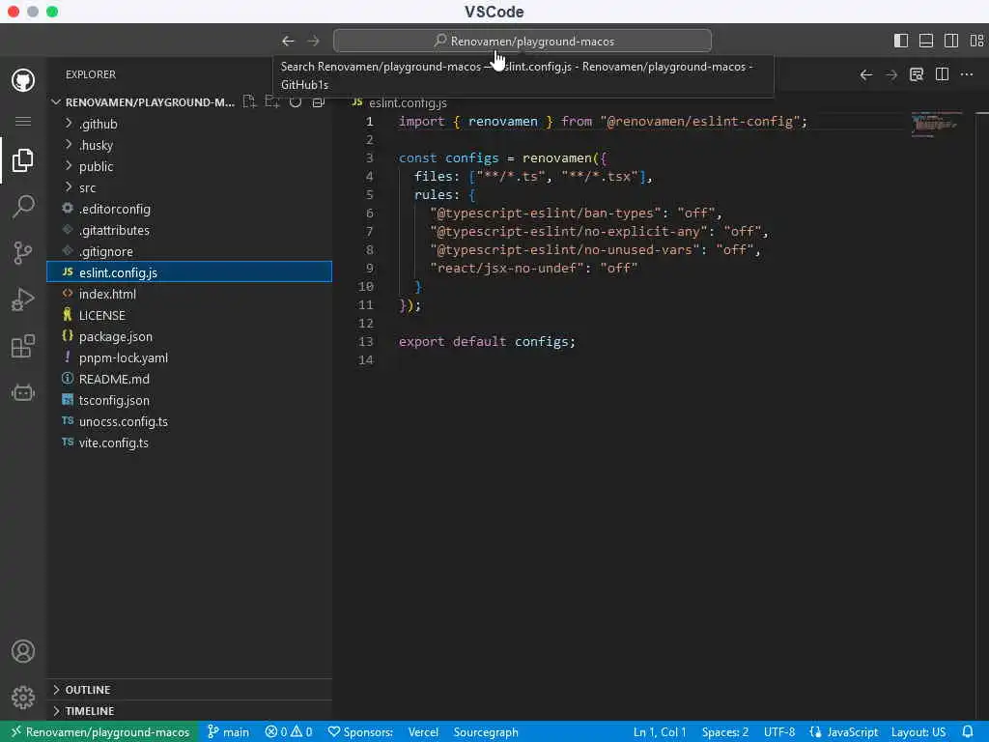Click New Folder icon in explorer header
This screenshot has height=742, width=989.
(272, 101)
